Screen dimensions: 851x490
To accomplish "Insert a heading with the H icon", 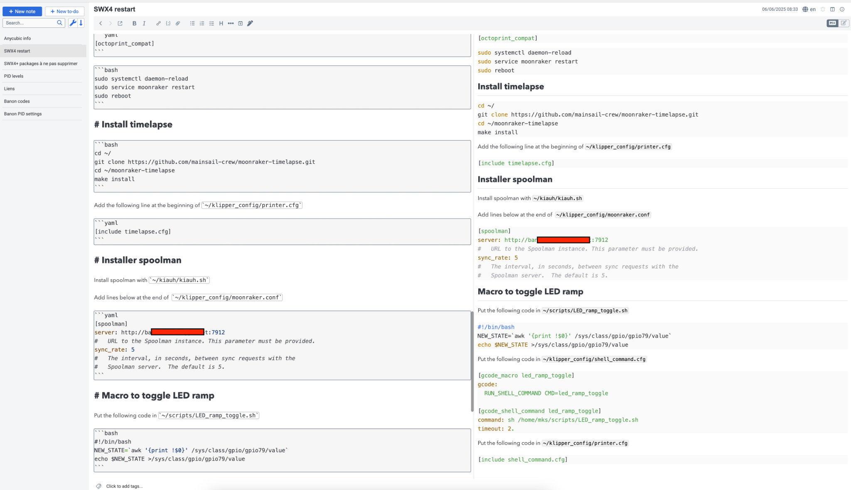I will coord(221,23).
